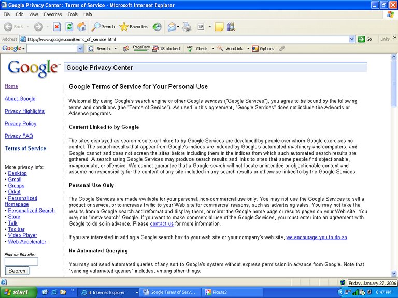Expand the Check dropdown arrow

[213, 49]
